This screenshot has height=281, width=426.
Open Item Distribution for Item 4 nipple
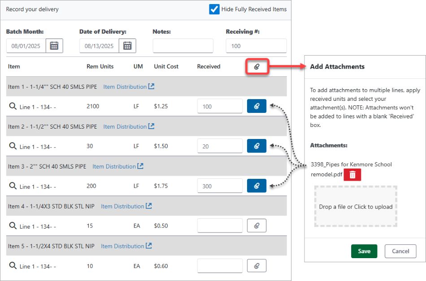[126, 206]
